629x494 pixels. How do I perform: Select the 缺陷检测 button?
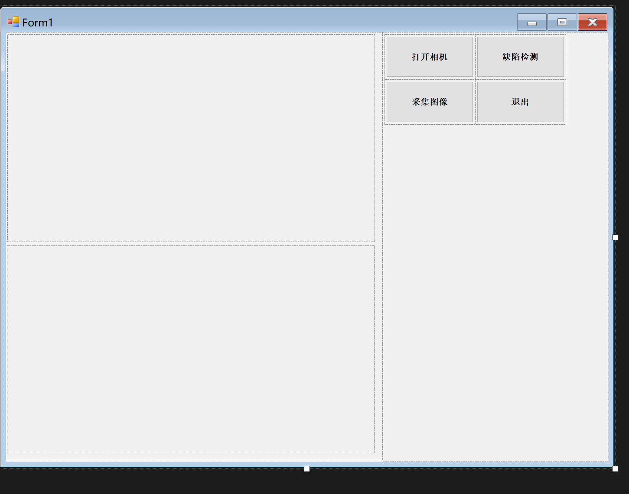pyautogui.click(x=520, y=57)
